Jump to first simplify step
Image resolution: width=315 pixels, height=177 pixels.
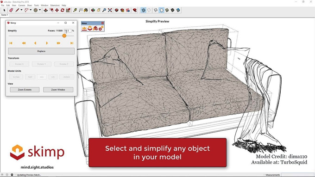click(x=11, y=43)
